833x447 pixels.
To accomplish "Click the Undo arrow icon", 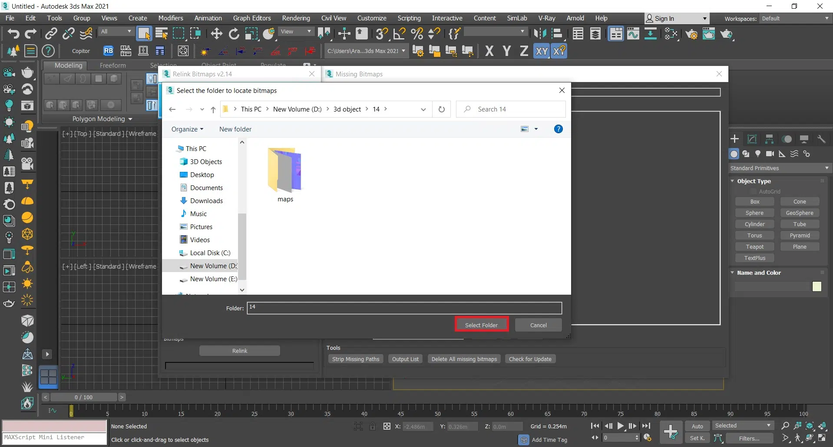I will click(x=13, y=34).
